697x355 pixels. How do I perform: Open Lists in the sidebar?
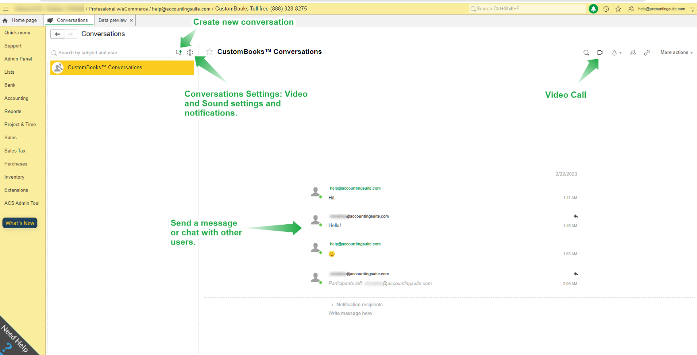[x=9, y=72]
